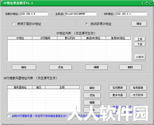Image resolution: width=154 pixels, height=125 pixels.
Task: Remove IP entry with 删除 below the IP table
Action: pos(131,67)
